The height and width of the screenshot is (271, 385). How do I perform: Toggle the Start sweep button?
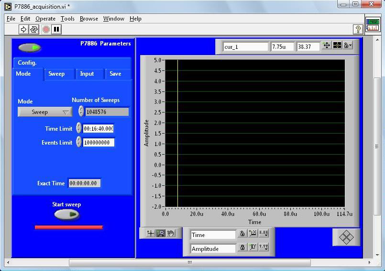[x=66, y=215]
